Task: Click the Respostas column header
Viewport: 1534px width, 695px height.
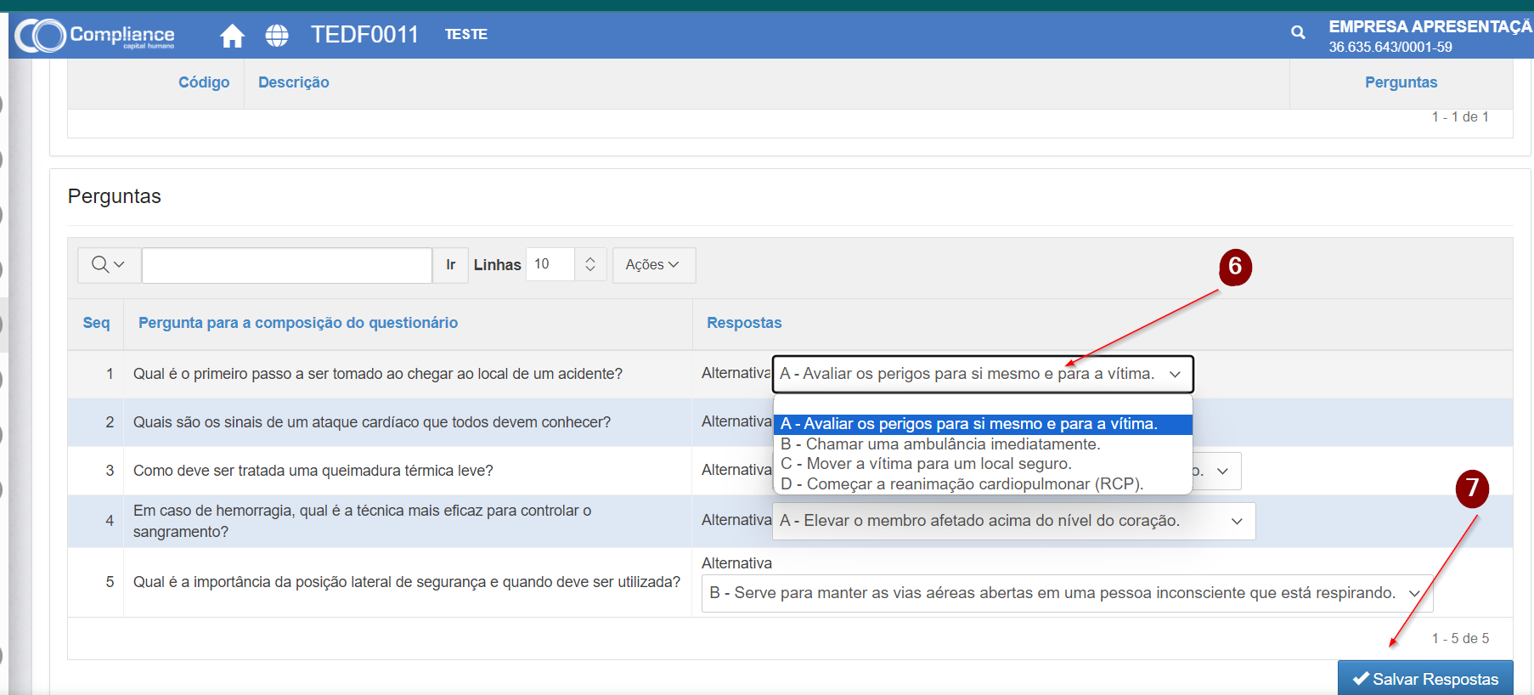Action: coord(744,323)
